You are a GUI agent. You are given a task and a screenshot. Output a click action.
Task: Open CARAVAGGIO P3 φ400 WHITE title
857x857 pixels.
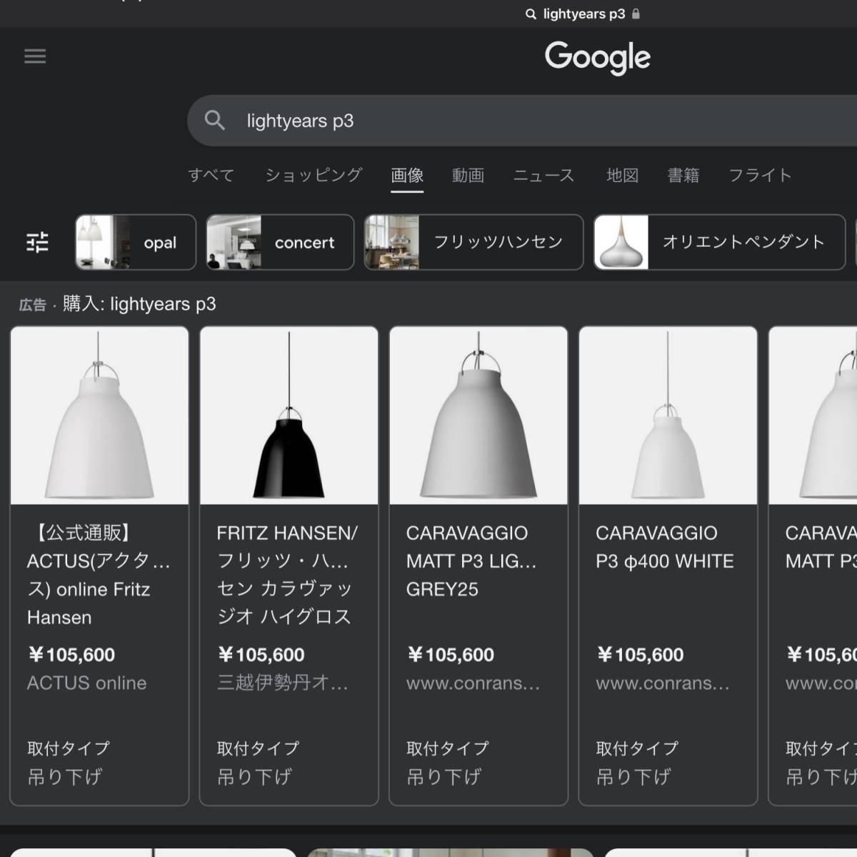pyautogui.click(x=665, y=547)
